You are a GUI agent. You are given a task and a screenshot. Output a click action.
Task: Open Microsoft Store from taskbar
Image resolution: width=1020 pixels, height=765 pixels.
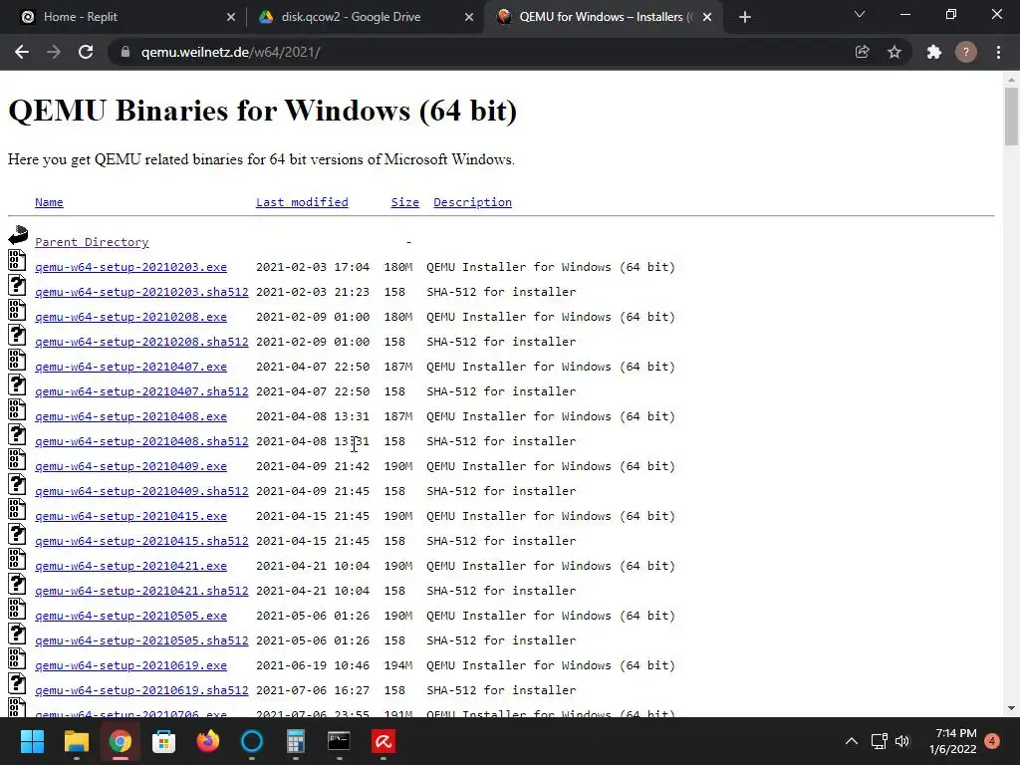tap(164, 741)
